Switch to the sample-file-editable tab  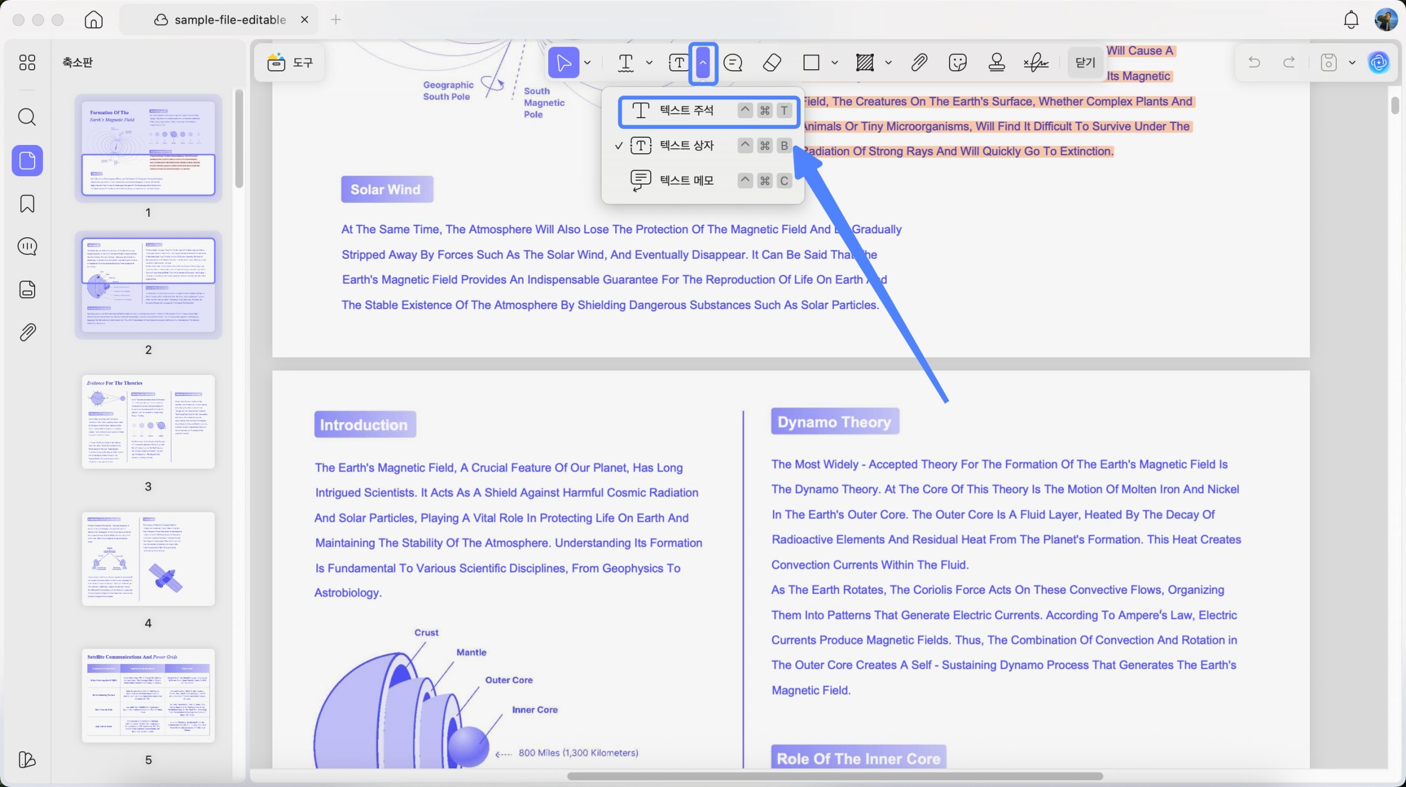(x=220, y=20)
